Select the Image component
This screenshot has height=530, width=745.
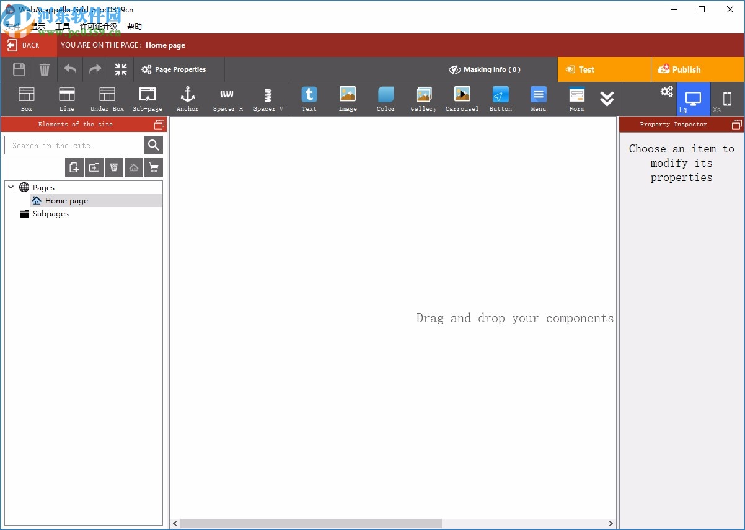(x=348, y=99)
